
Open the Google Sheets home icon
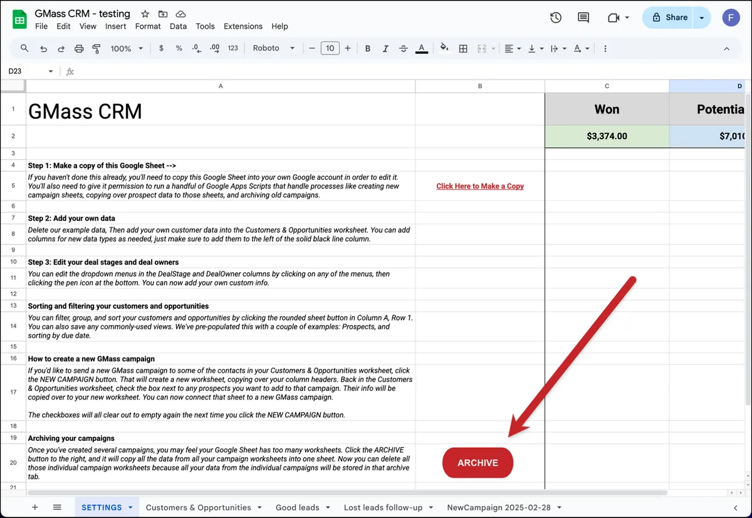click(x=20, y=19)
